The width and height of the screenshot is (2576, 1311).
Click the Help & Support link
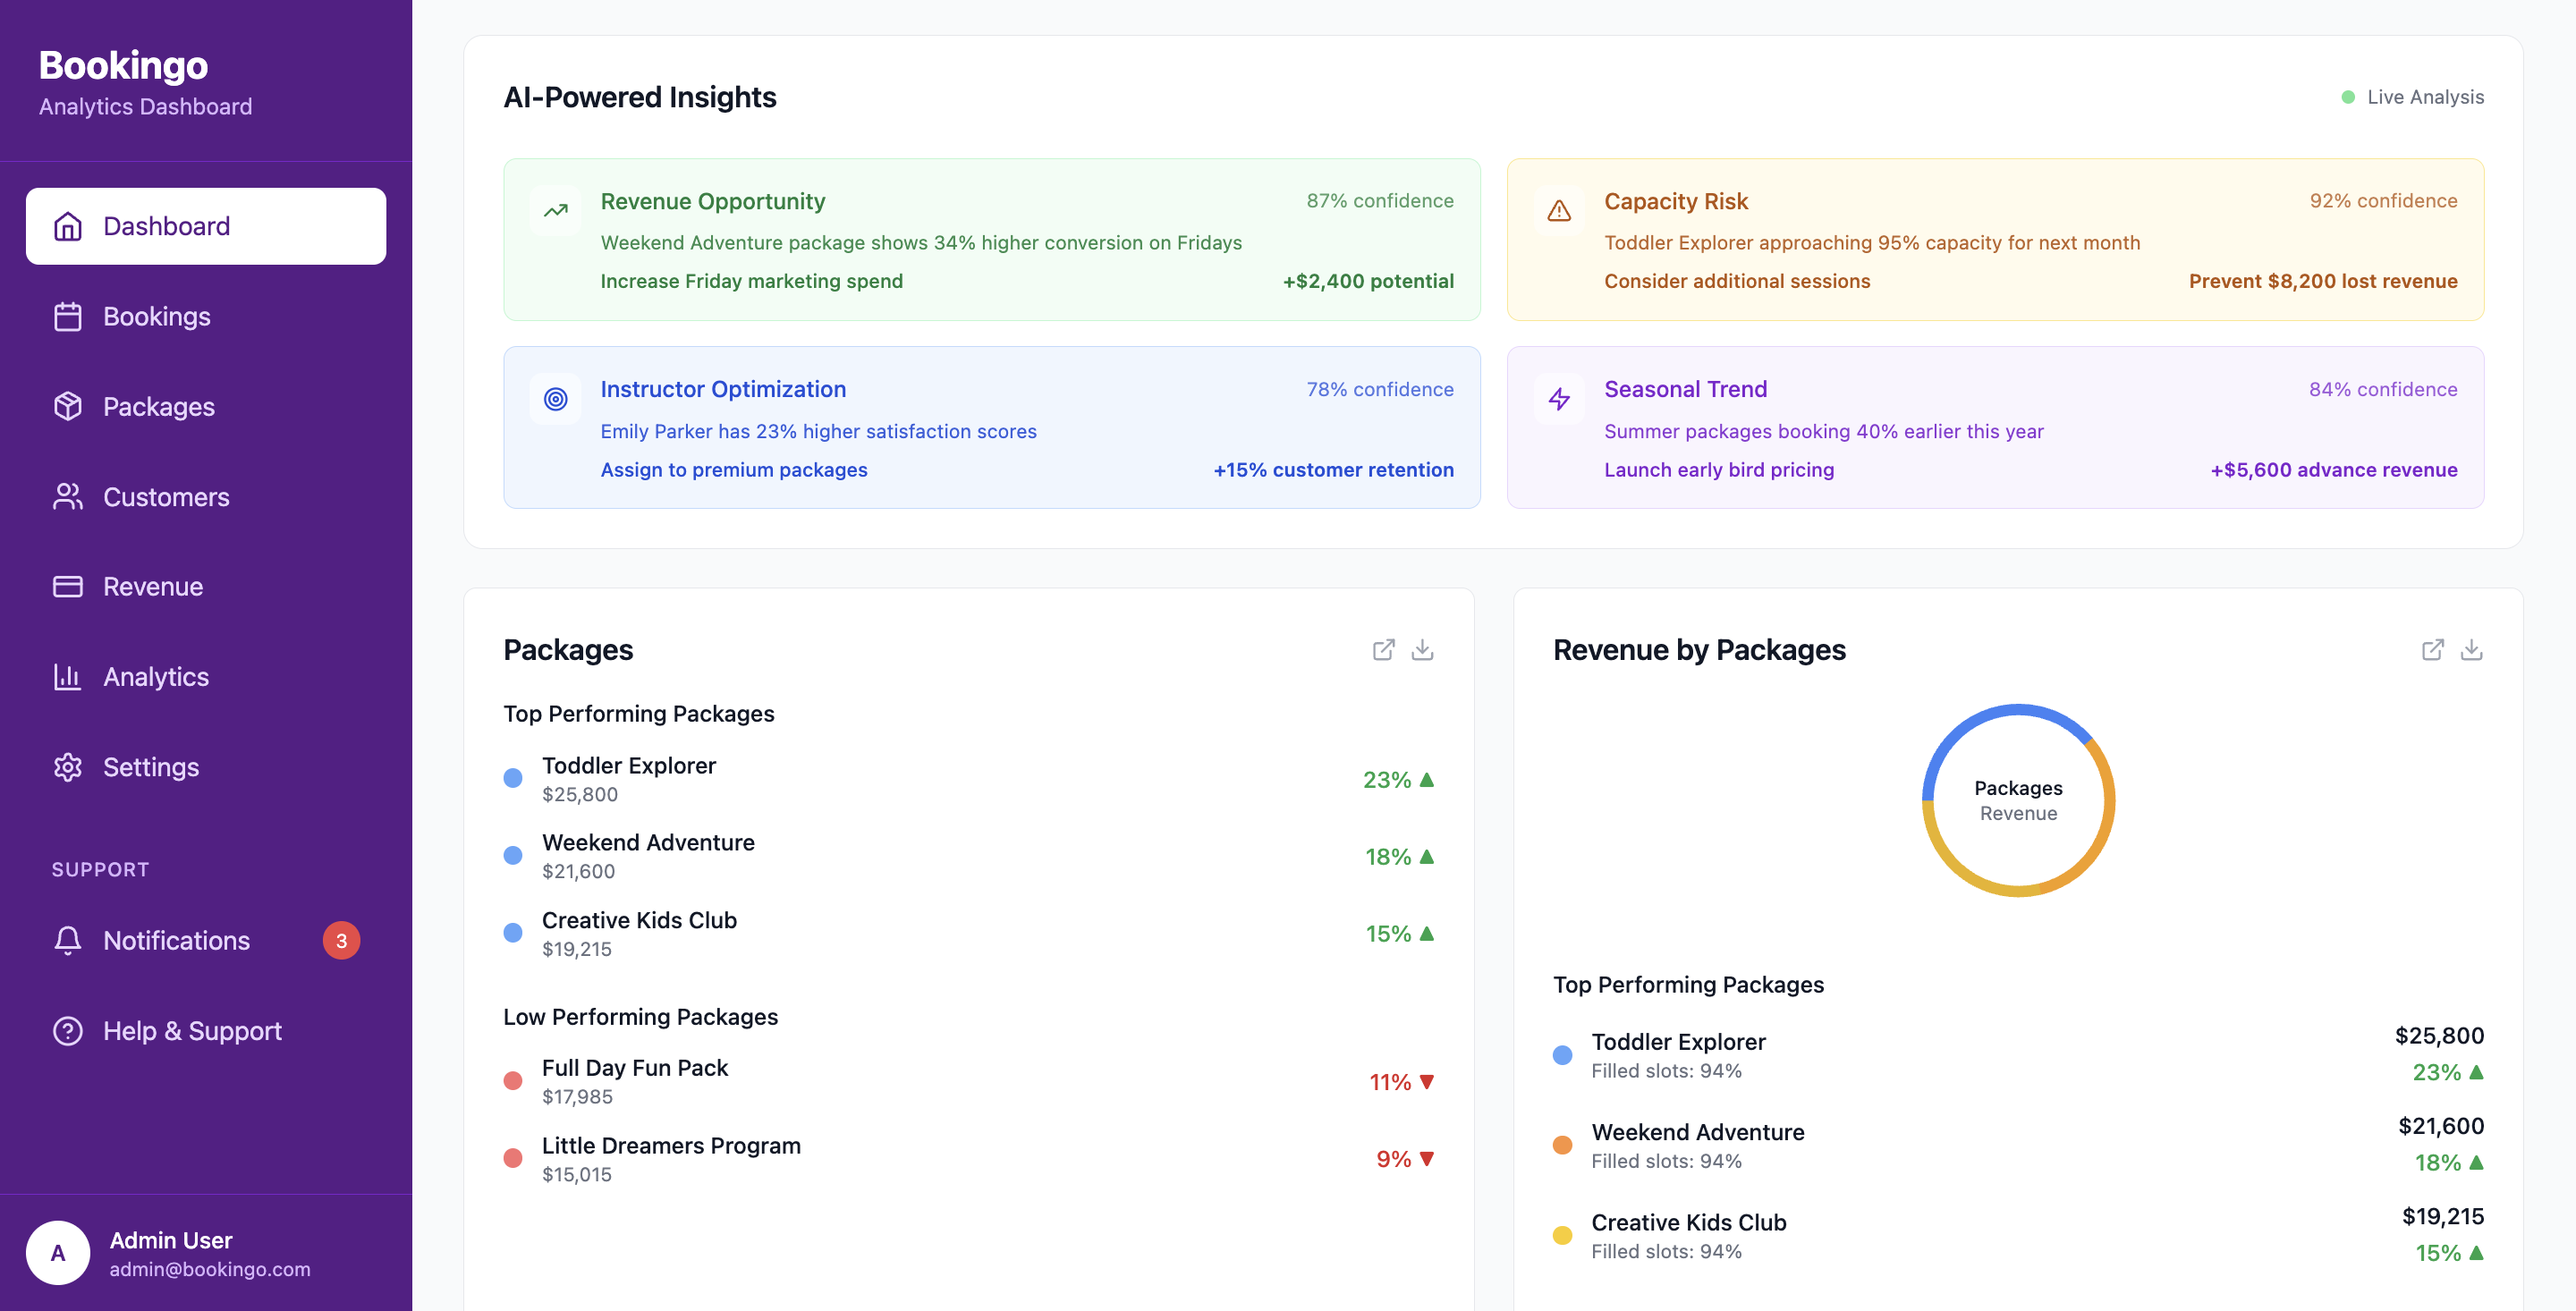pos(192,1031)
